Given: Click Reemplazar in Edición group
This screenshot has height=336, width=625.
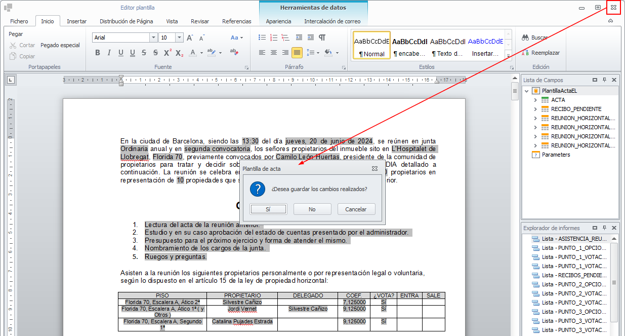Looking at the screenshot, I should tap(540, 53).
